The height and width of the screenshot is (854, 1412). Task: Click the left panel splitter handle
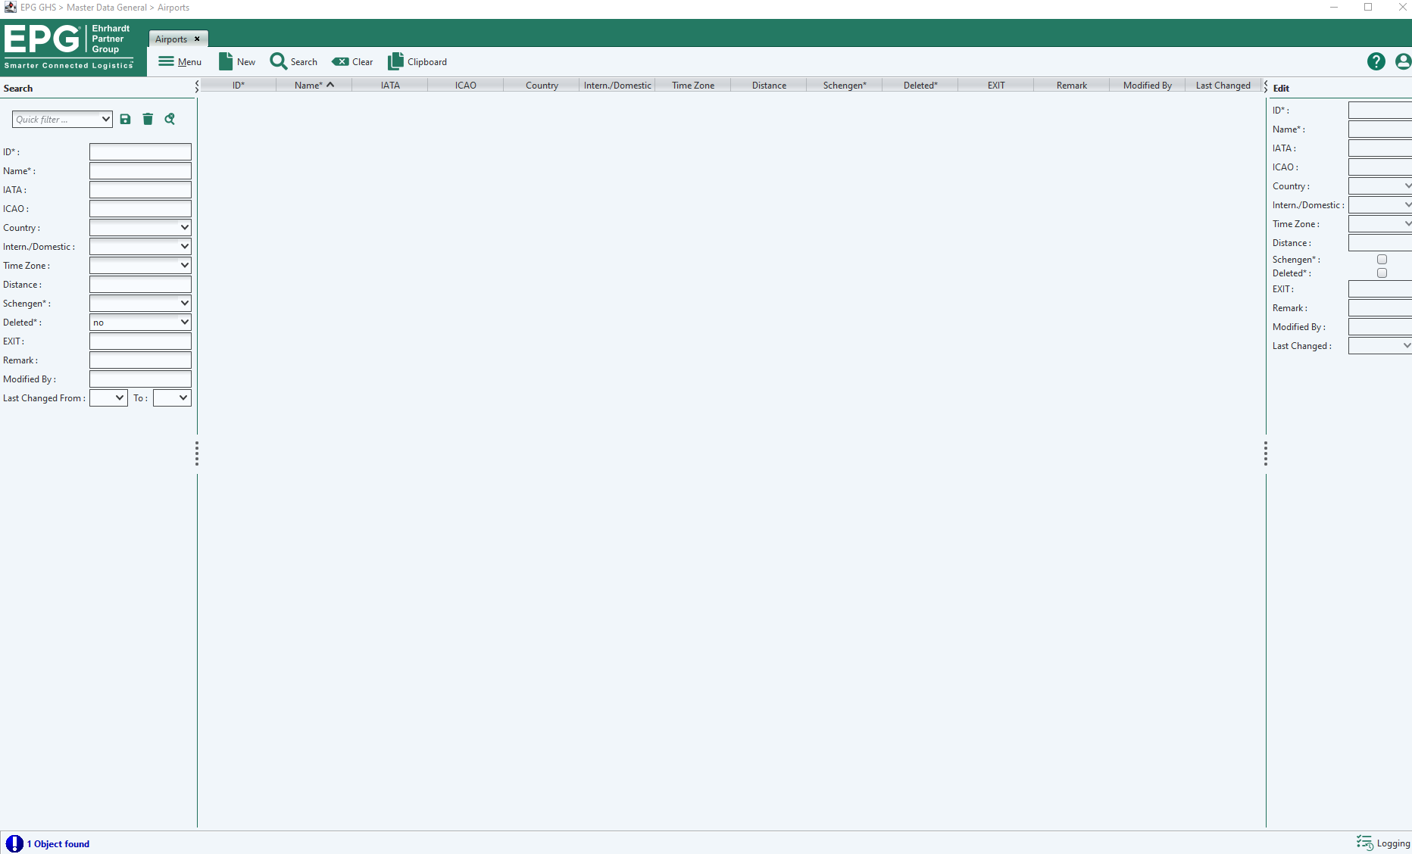point(197,453)
